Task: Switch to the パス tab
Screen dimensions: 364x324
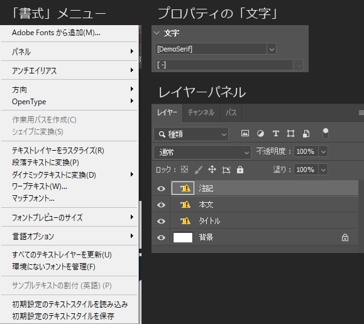Action: point(231,113)
